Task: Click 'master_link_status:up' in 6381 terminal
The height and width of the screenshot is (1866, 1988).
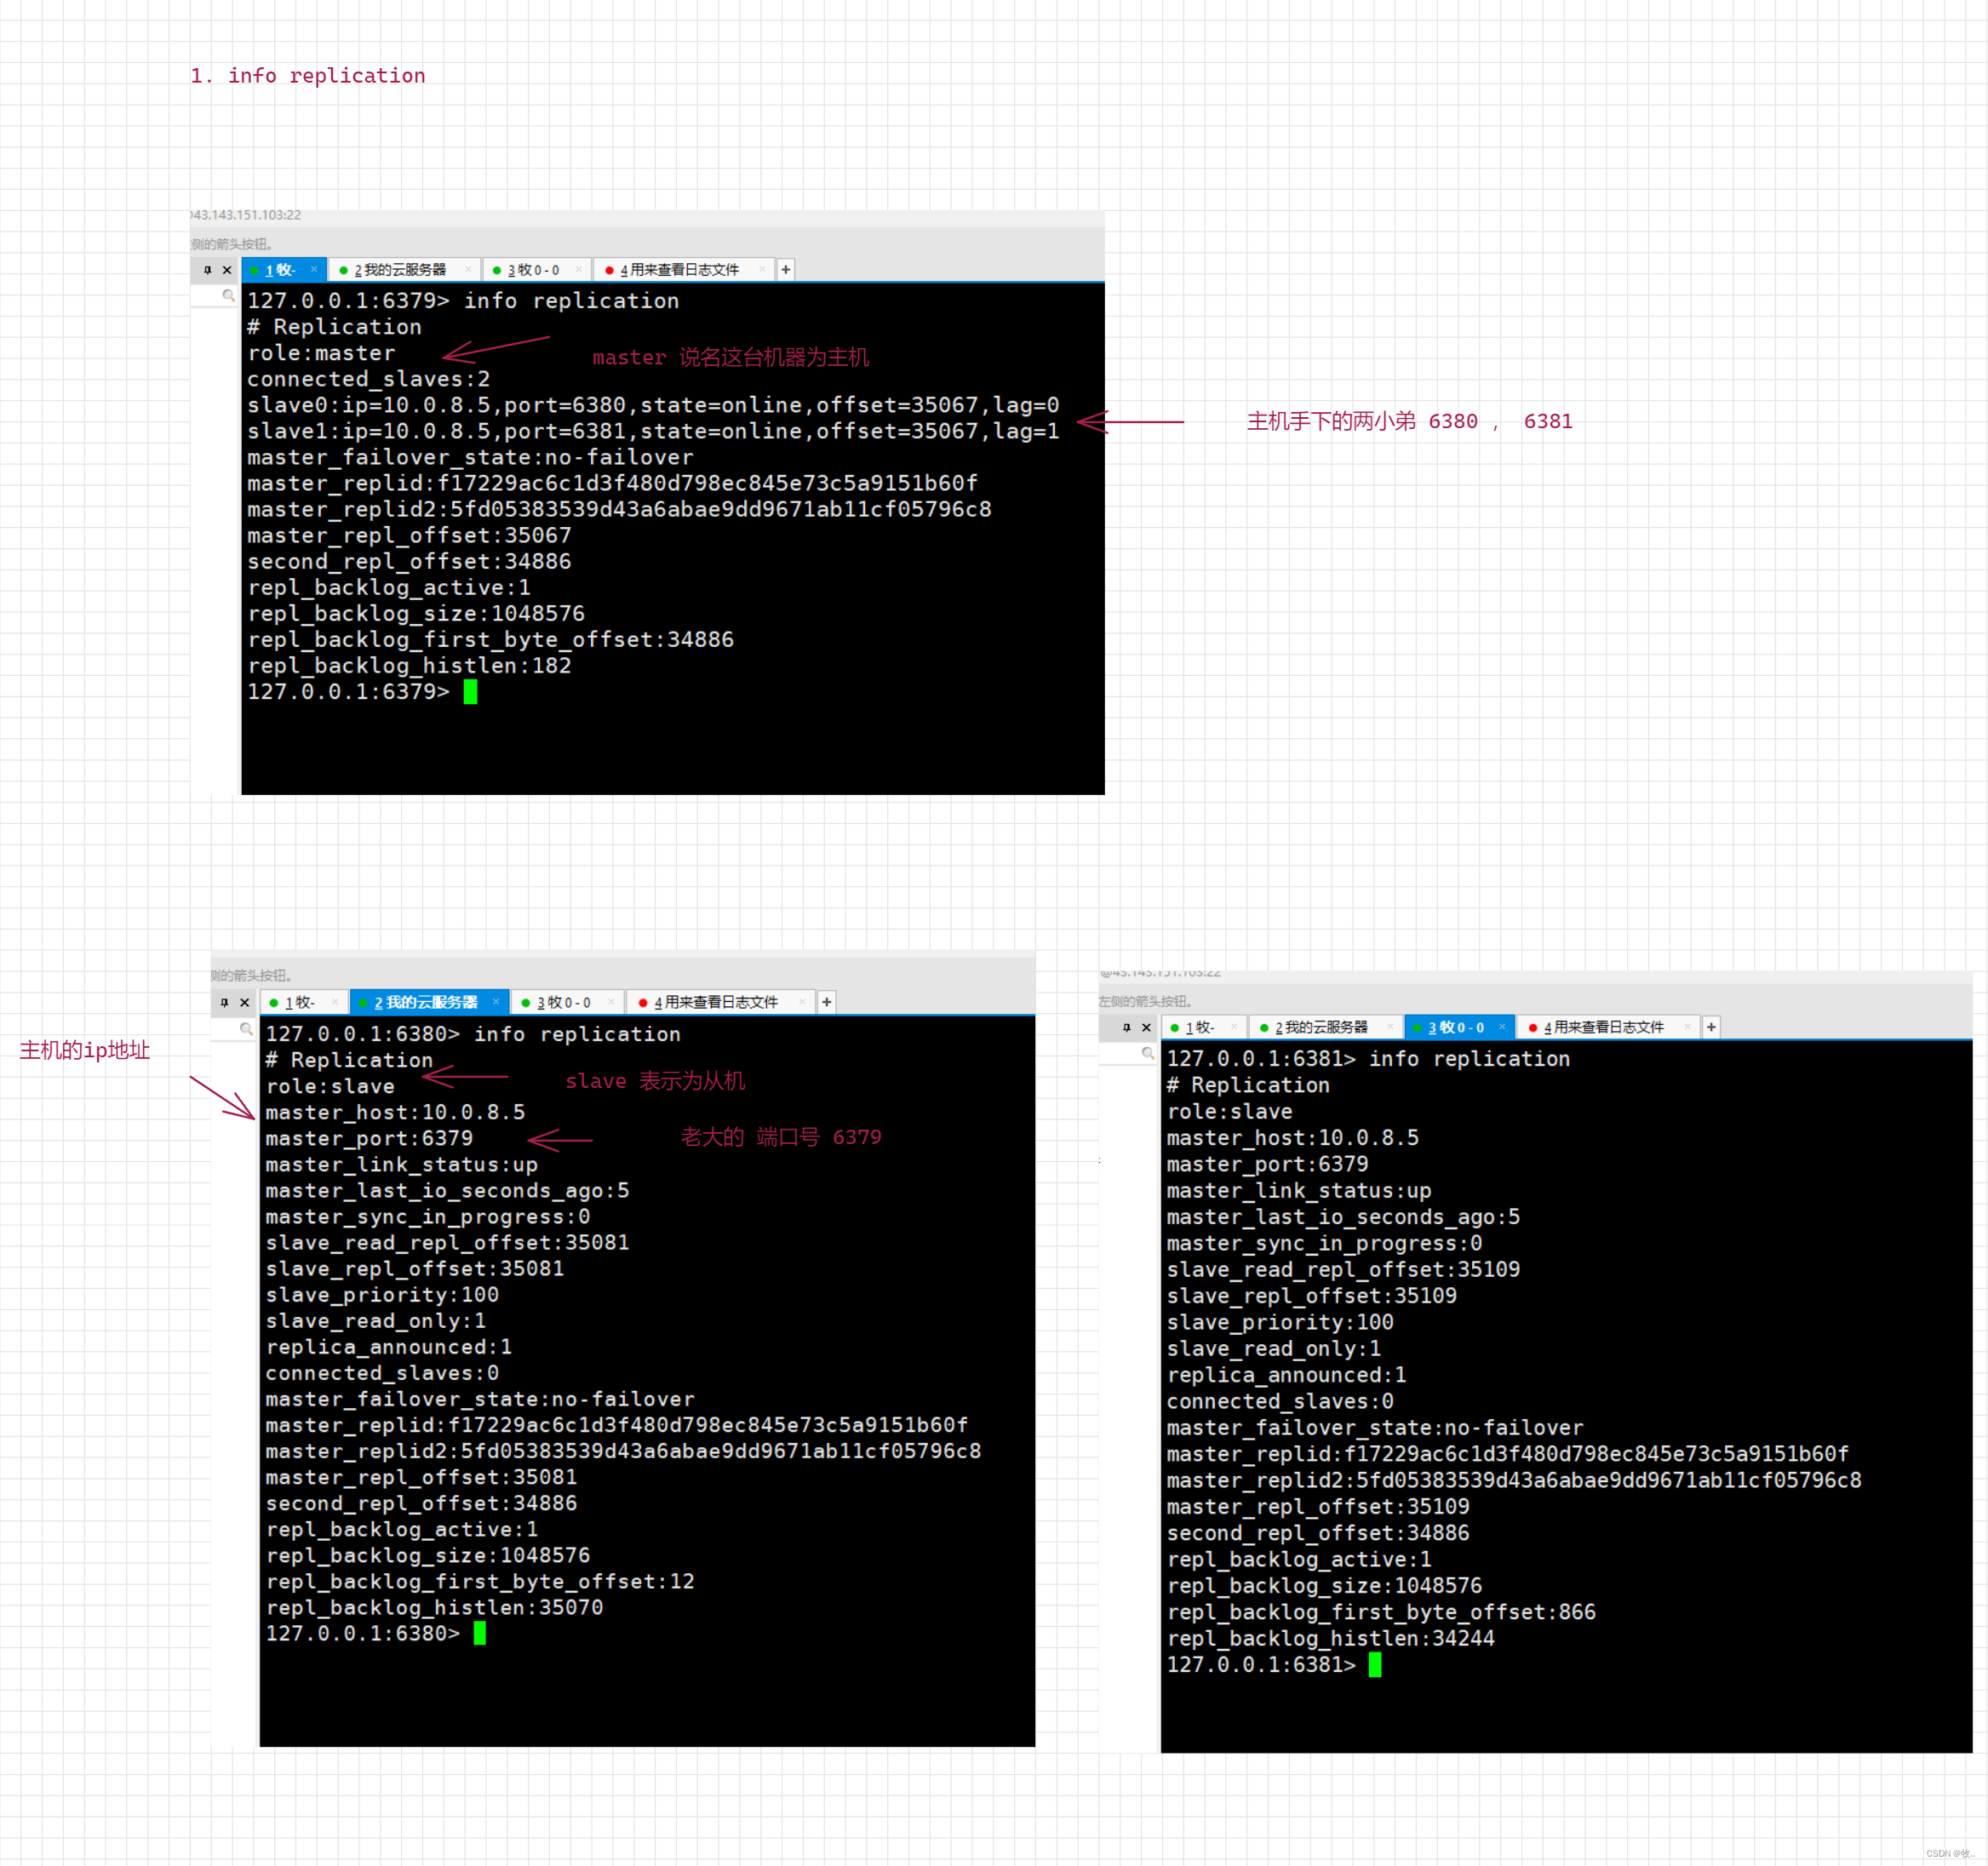Action: [x=1299, y=1190]
